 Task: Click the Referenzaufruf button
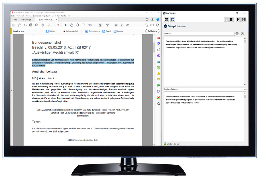tap(70, 31)
